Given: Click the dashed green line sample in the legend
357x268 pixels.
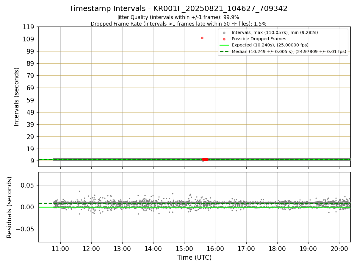Looking at the screenshot, I should [x=224, y=52].
